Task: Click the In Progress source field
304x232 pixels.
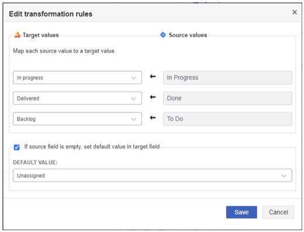Action: coord(227,78)
